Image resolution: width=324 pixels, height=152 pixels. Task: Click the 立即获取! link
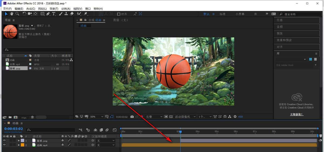[x=296, y=114]
